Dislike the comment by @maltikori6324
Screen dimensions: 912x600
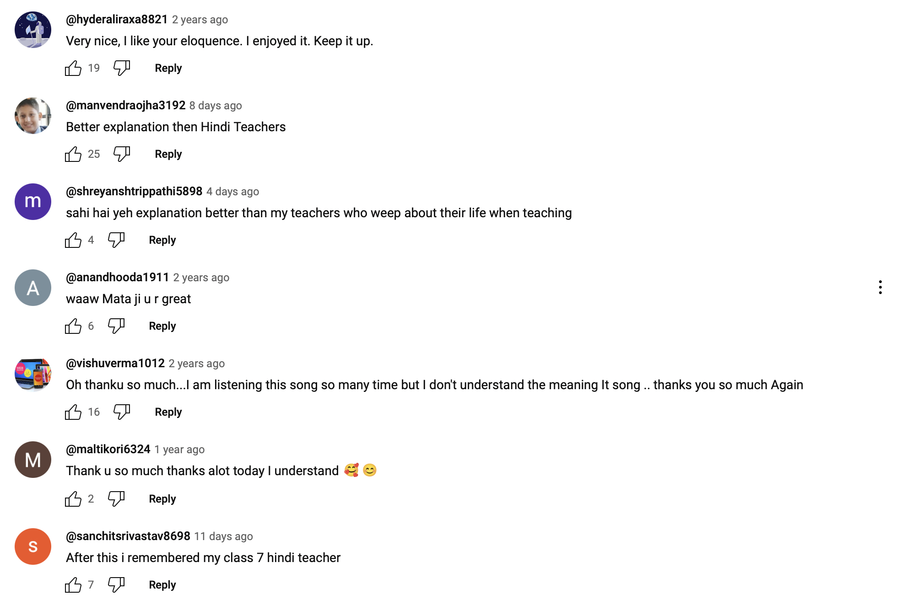(116, 498)
